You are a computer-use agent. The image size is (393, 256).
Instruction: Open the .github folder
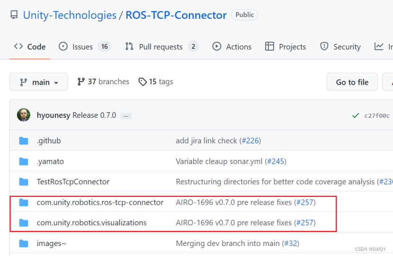[x=49, y=141]
